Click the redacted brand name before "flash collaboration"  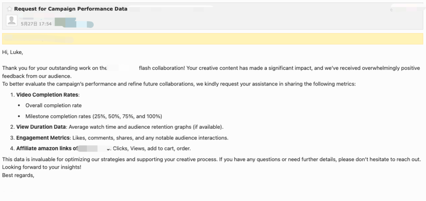(123, 68)
